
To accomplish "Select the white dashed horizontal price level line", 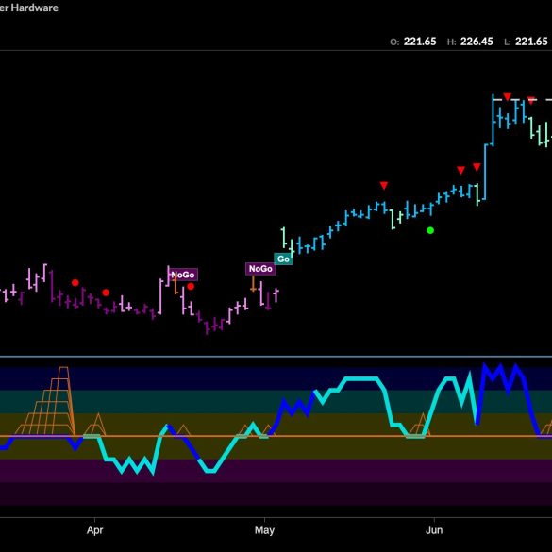I will (x=523, y=100).
